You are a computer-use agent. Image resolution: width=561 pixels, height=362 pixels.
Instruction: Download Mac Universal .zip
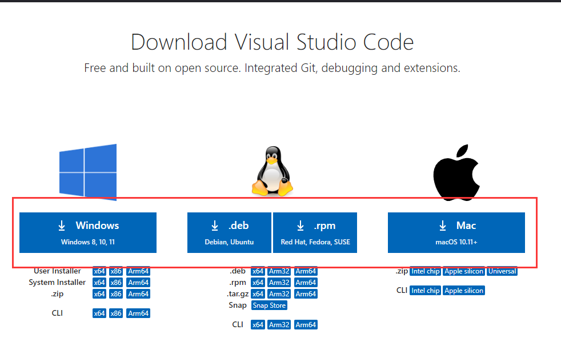(502, 271)
